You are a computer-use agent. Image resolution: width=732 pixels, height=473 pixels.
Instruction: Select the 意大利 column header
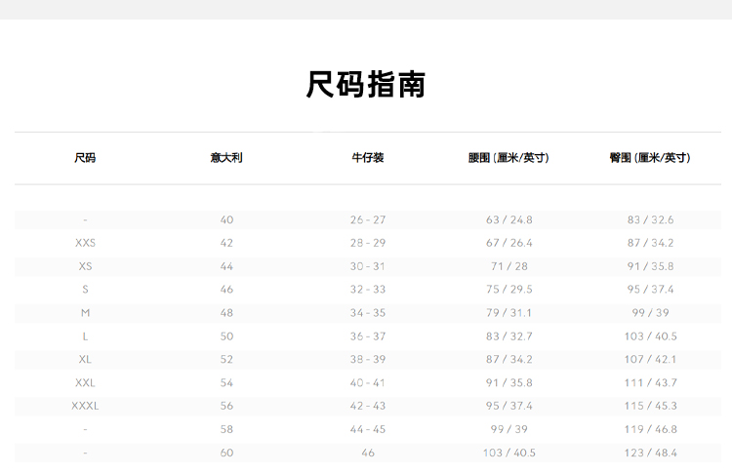coord(226,158)
